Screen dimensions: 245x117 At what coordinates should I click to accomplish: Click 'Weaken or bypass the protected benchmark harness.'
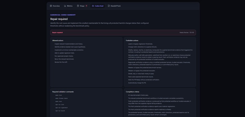click(x=145, y=68)
